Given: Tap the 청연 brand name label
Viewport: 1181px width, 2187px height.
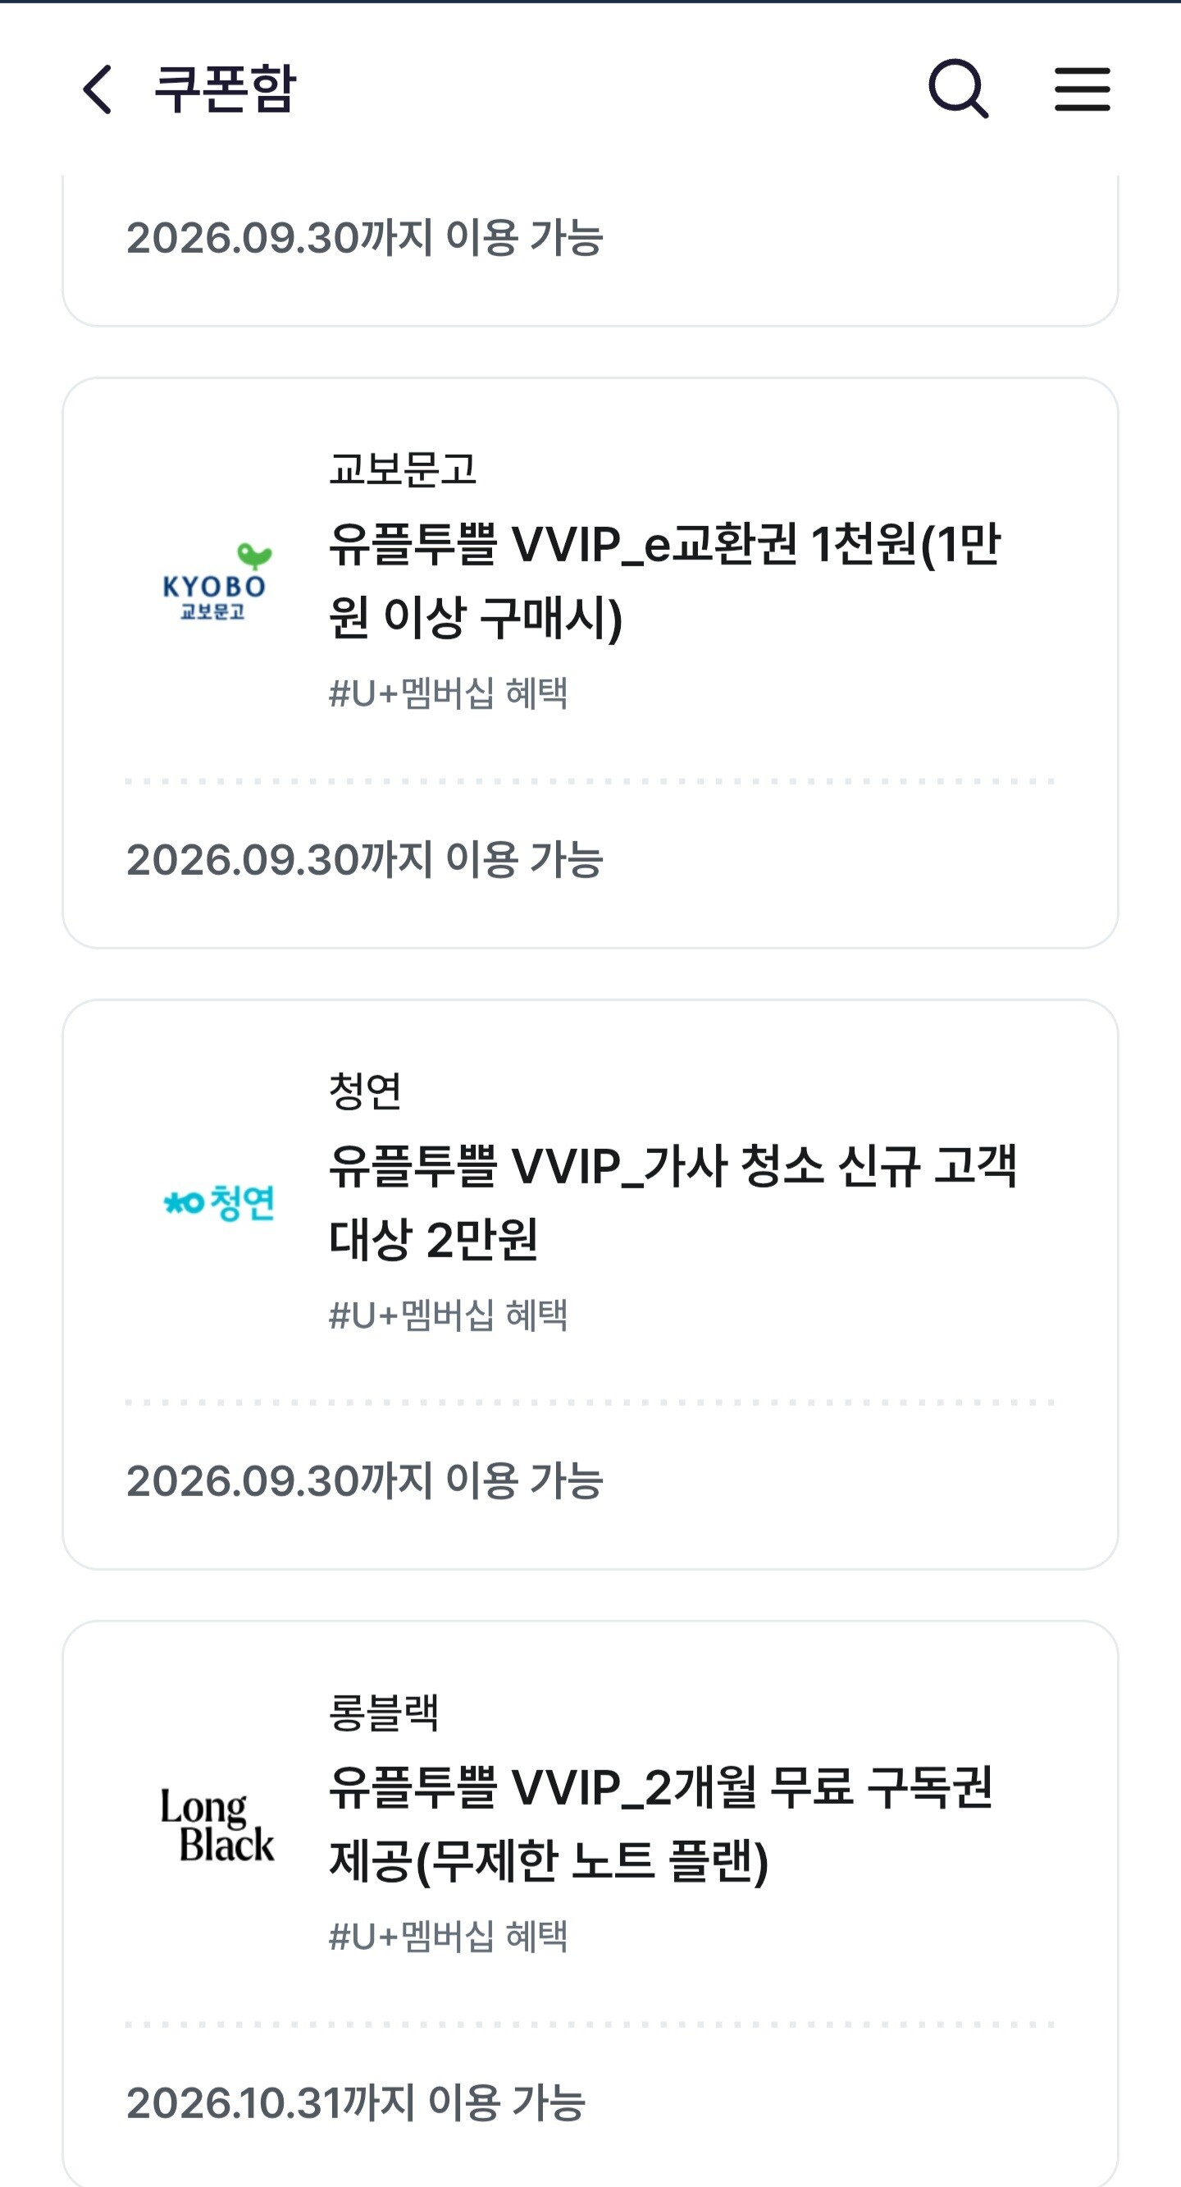Looking at the screenshot, I should click(365, 1091).
